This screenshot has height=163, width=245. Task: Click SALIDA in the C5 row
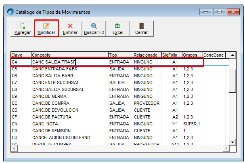(x=117, y=69)
